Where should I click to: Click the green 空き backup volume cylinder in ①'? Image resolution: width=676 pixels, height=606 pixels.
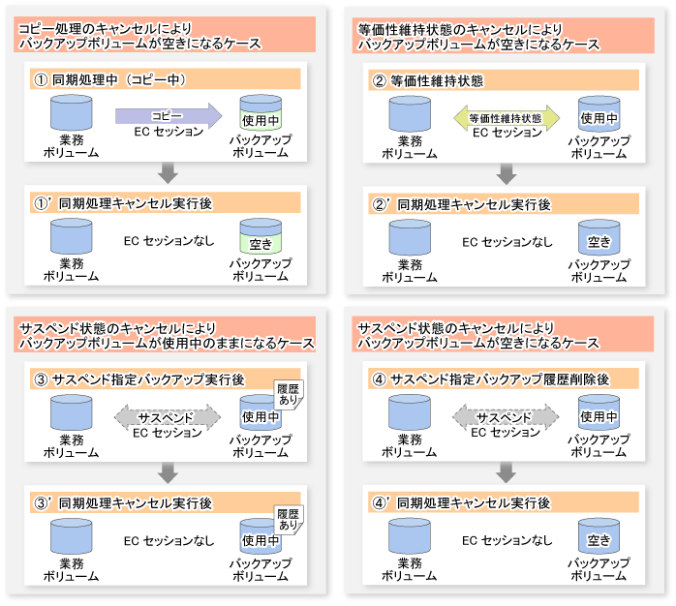click(x=260, y=238)
